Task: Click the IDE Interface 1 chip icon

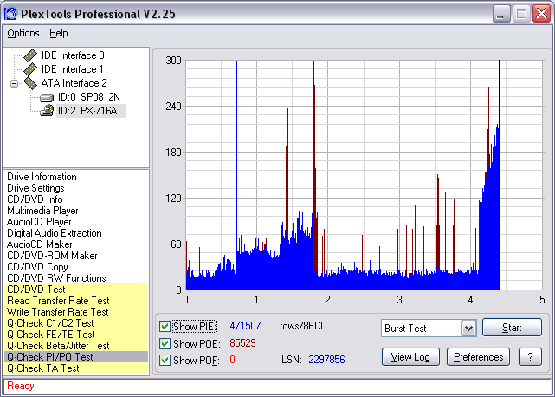Action: pyautogui.click(x=30, y=69)
